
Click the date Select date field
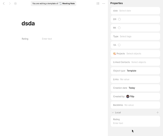click(x=125, y=11)
